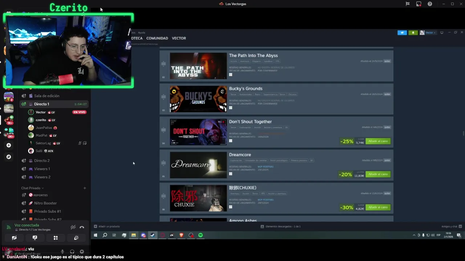This screenshot has height=261, width=465.
Task: Open Discord user settings gear
Action: click(x=82, y=252)
